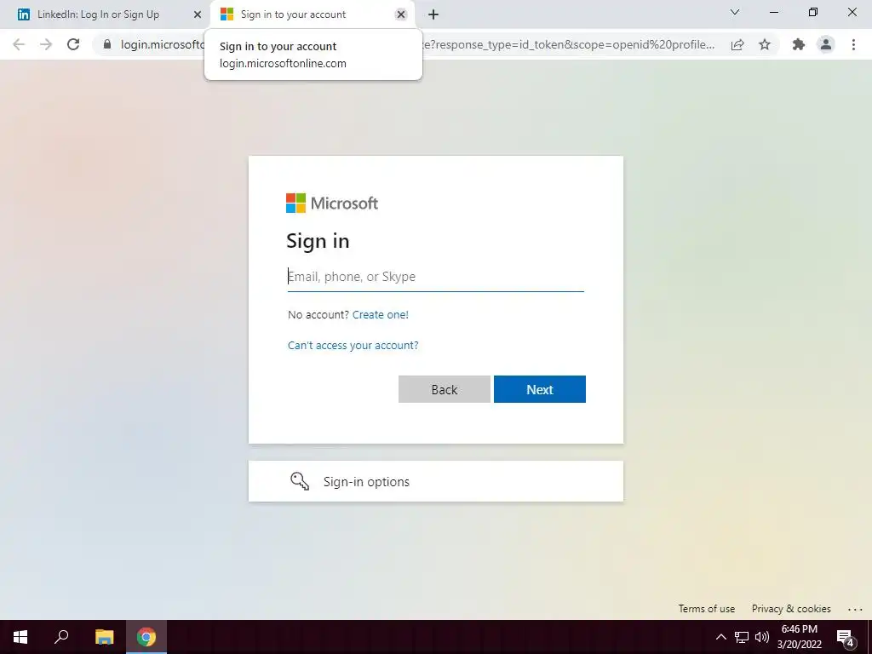
Task: Click the No account? text
Action: click(x=318, y=315)
